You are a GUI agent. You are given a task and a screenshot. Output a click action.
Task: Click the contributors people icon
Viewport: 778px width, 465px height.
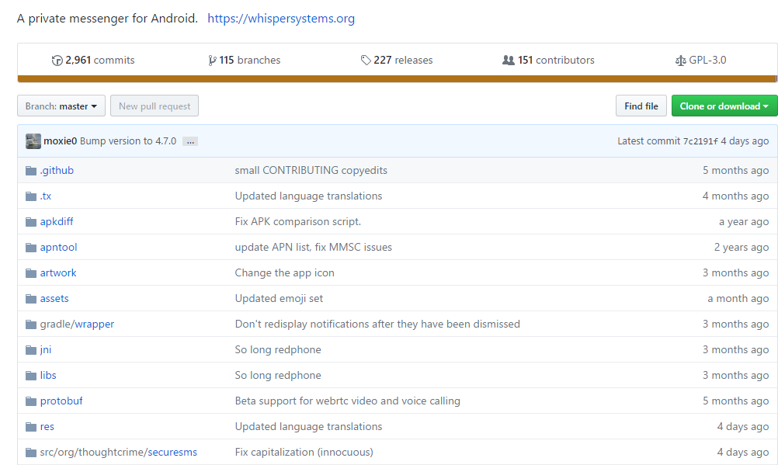pos(509,61)
